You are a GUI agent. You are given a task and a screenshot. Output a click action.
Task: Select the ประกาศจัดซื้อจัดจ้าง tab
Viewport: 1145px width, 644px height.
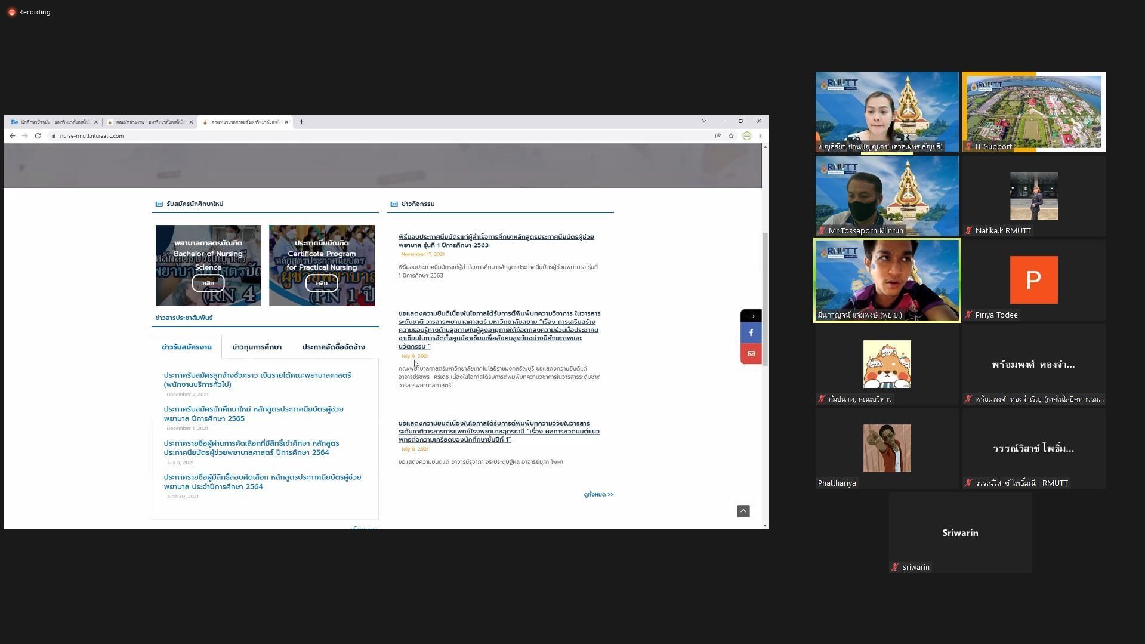(x=334, y=347)
